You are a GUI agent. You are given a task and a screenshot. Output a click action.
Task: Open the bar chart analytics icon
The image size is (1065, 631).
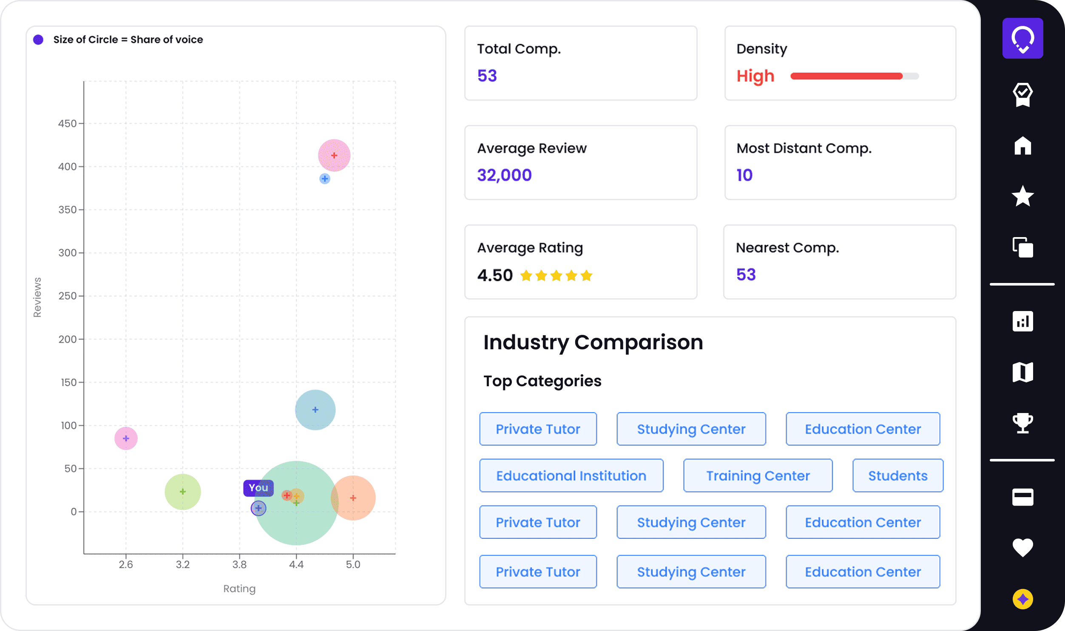click(x=1022, y=321)
